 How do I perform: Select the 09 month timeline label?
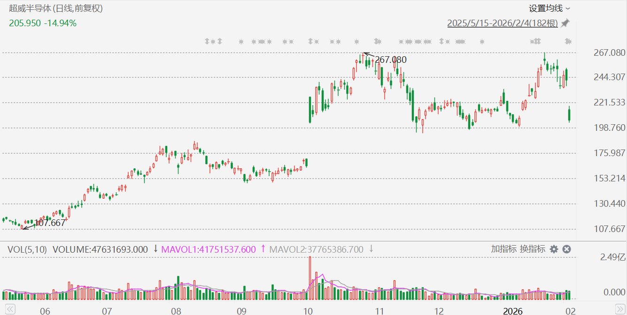click(x=241, y=310)
